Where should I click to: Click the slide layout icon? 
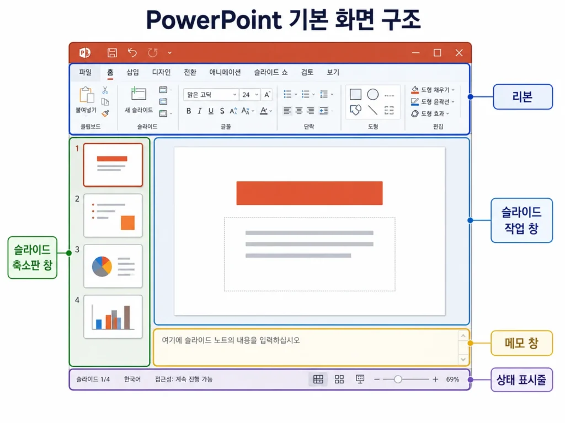tap(163, 90)
